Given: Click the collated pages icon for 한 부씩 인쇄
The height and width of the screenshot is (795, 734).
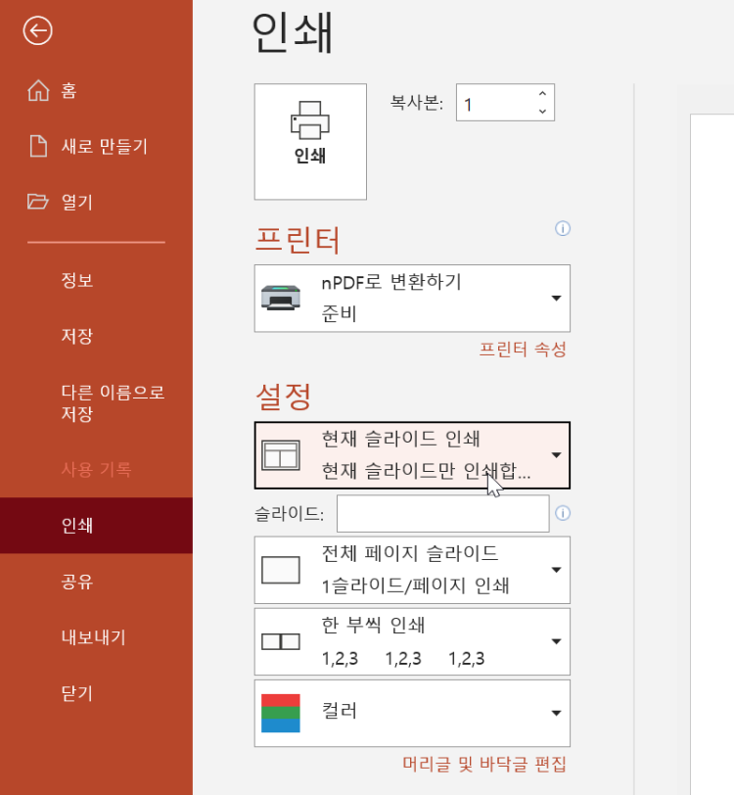Looking at the screenshot, I should click(x=281, y=641).
